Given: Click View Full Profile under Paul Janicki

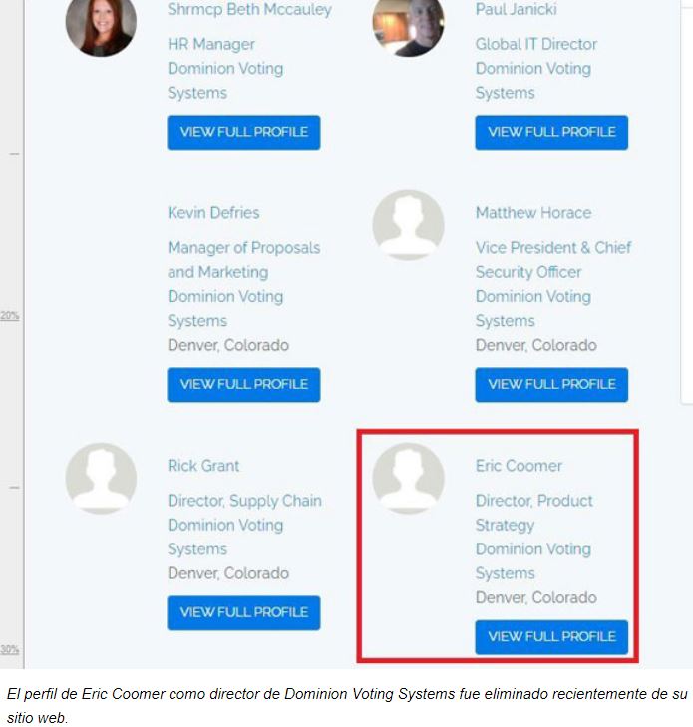Looking at the screenshot, I should point(551,133).
